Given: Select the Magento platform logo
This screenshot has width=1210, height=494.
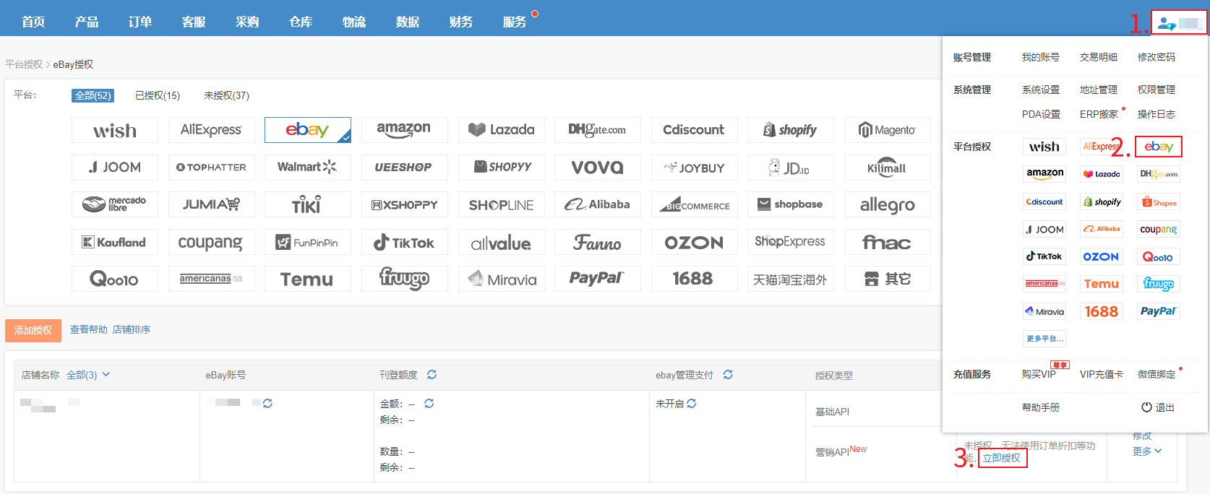Looking at the screenshot, I should tap(887, 130).
